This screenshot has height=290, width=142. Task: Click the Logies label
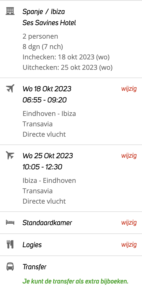tap(32, 245)
